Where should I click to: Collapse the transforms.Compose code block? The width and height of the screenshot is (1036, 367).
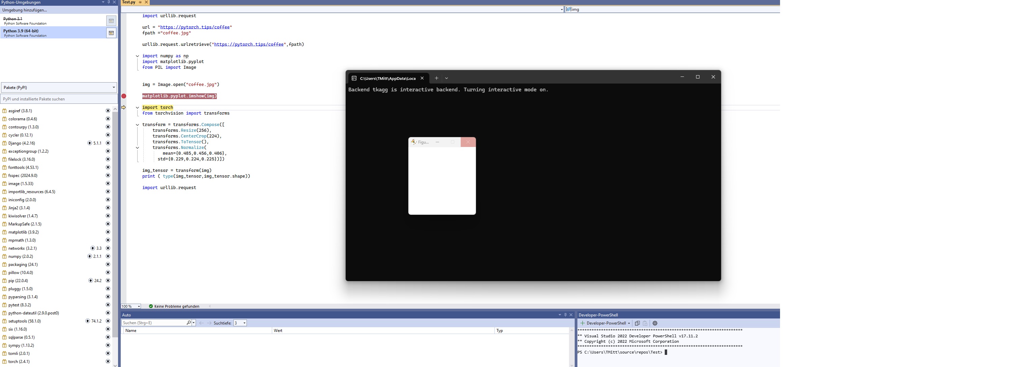[x=137, y=125]
